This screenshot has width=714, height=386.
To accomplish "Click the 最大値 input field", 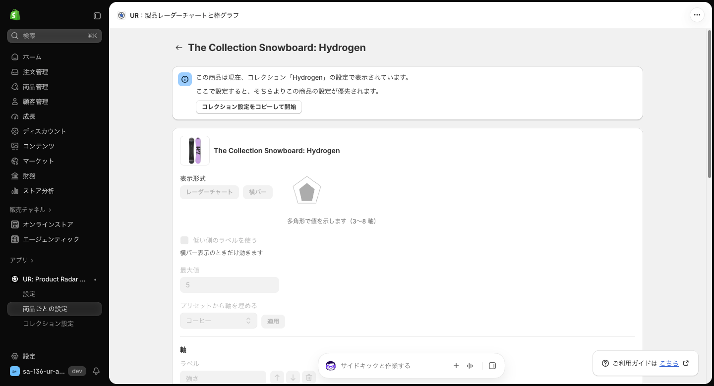I will click(230, 285).
